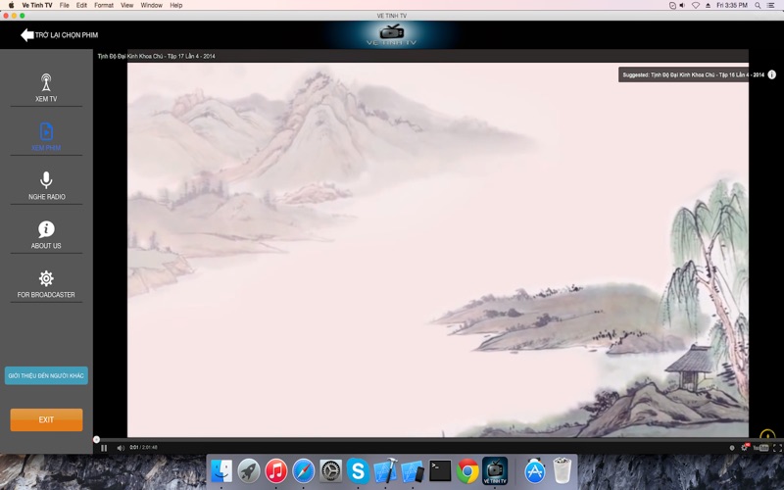Select the XEM PHIM film icon
Image resolution: width=784 pixels, height=490 pixels.
pyautogui.click(x=46, y=131)
